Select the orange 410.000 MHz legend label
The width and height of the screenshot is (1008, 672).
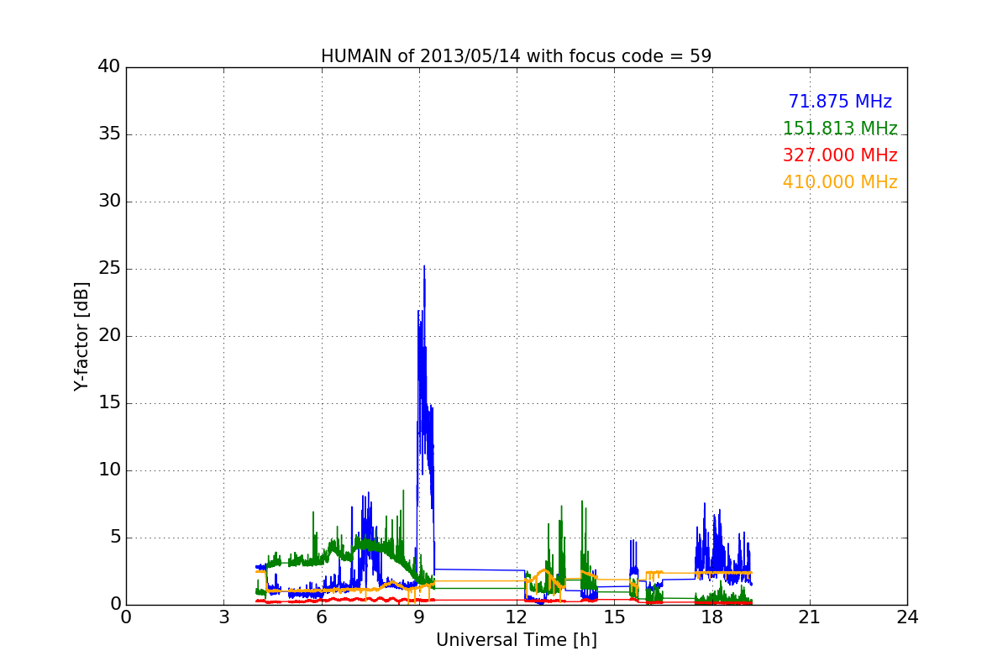tap(840, 182)
